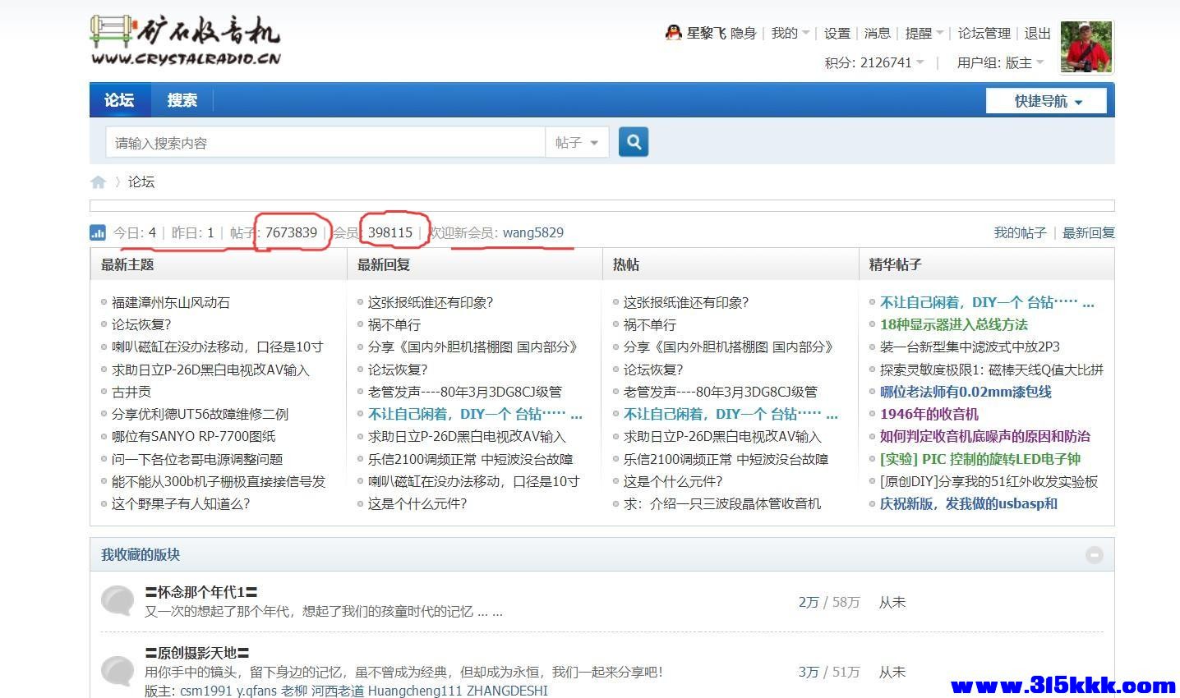Click the blue statistics chart icon

(98, 233)
